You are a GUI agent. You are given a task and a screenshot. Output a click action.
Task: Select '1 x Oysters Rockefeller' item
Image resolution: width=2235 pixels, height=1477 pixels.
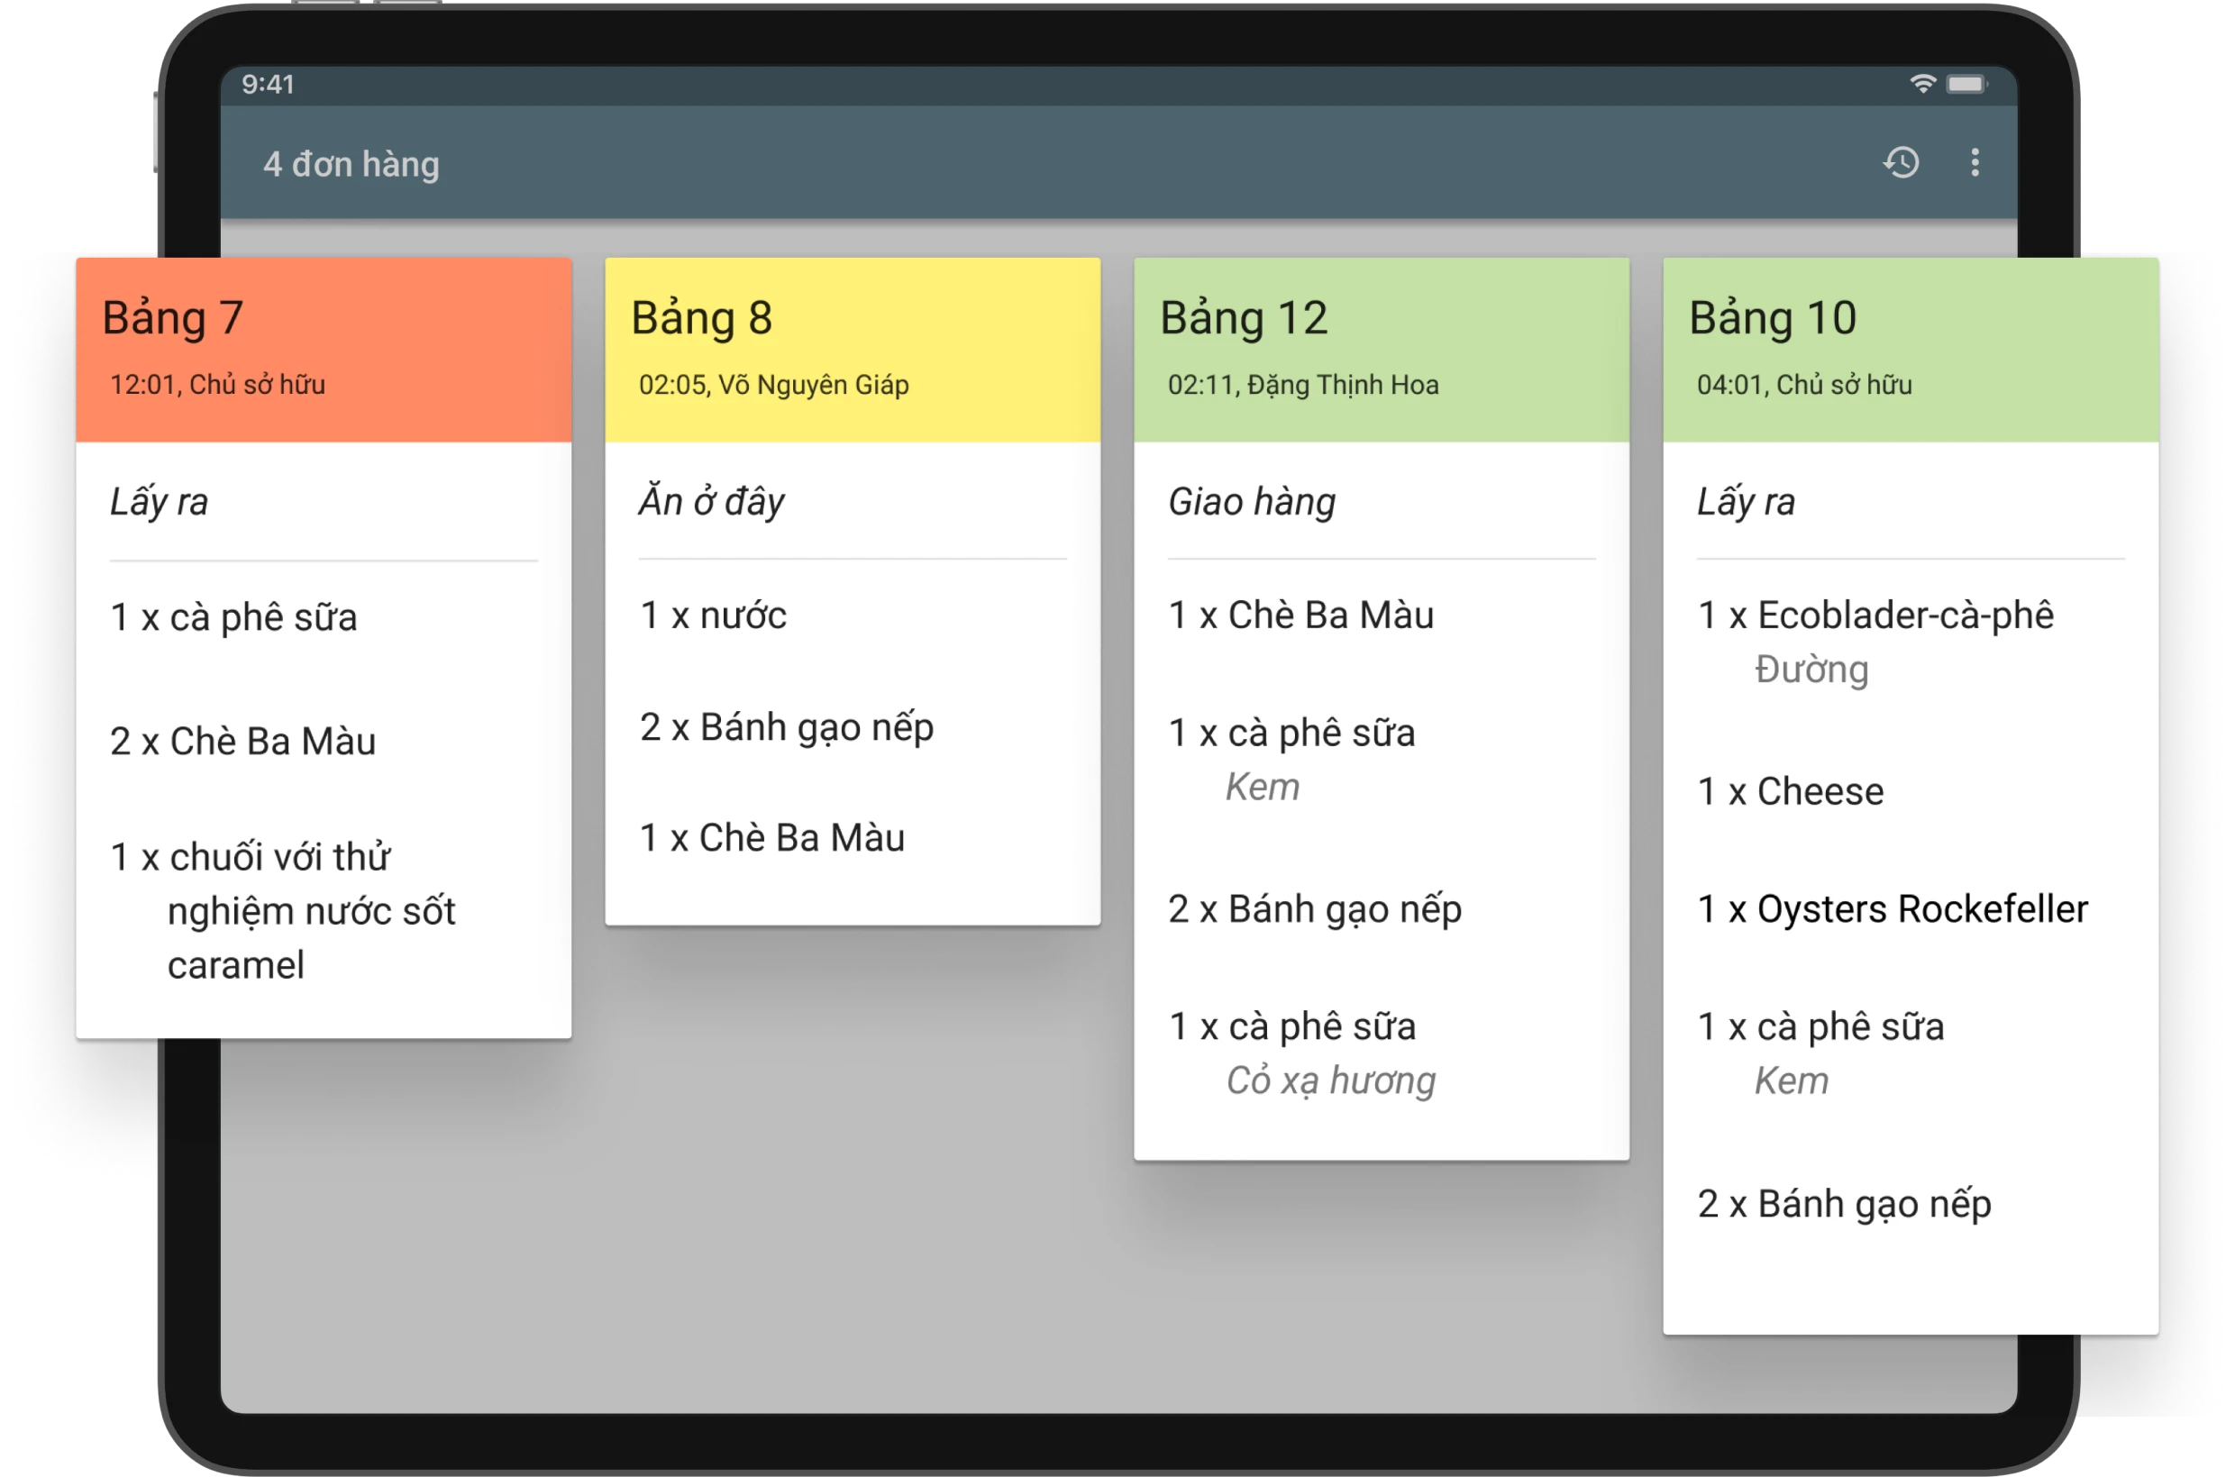[x=1892, y=909]
